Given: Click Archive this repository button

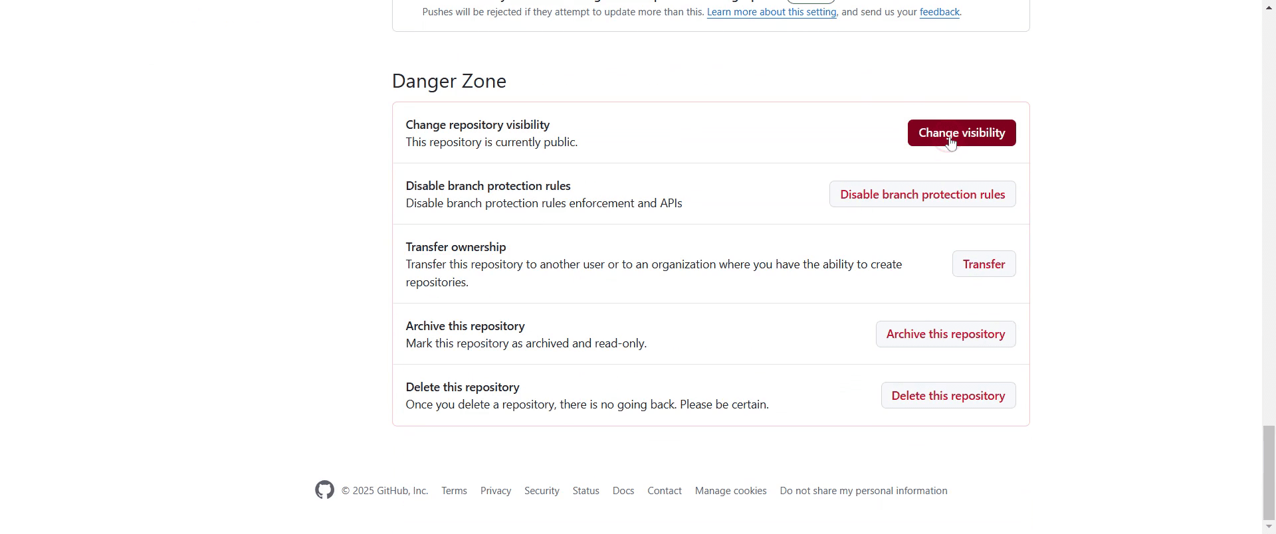Looking at the screenshot, I should coord(946,334).
